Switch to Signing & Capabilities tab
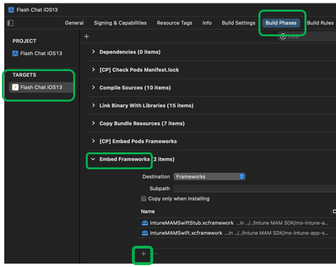336x267 pixels. [x=120, y=23]
